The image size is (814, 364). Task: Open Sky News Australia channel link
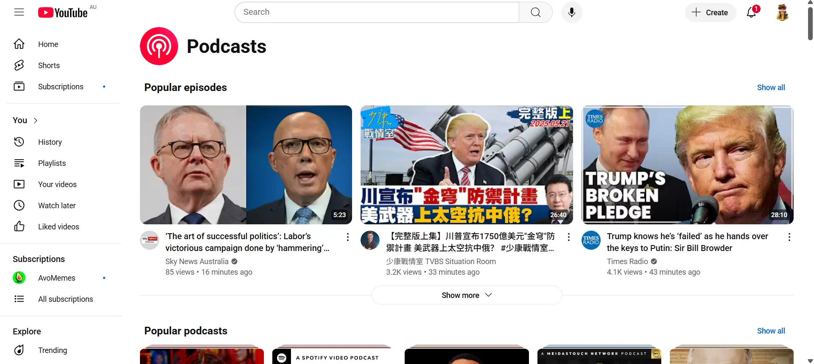[197, 261]
